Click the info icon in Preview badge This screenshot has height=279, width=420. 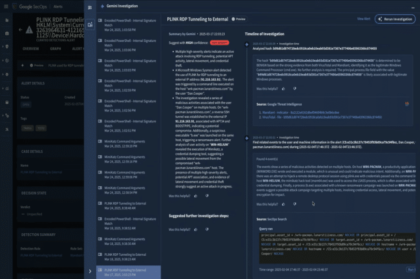pos(233,19)
